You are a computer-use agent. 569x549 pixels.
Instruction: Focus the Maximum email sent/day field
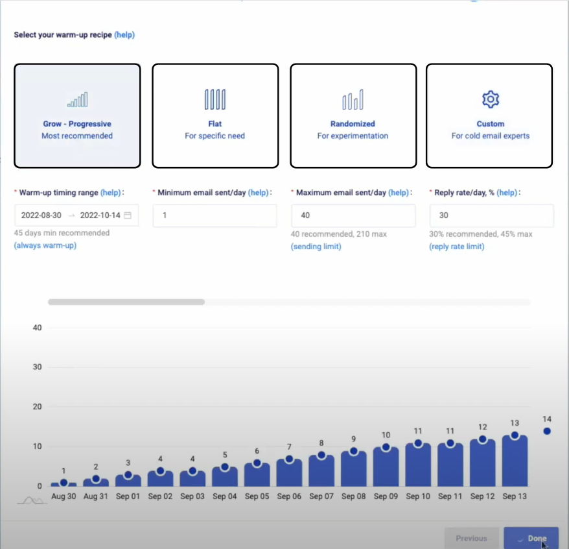point(353,215)
